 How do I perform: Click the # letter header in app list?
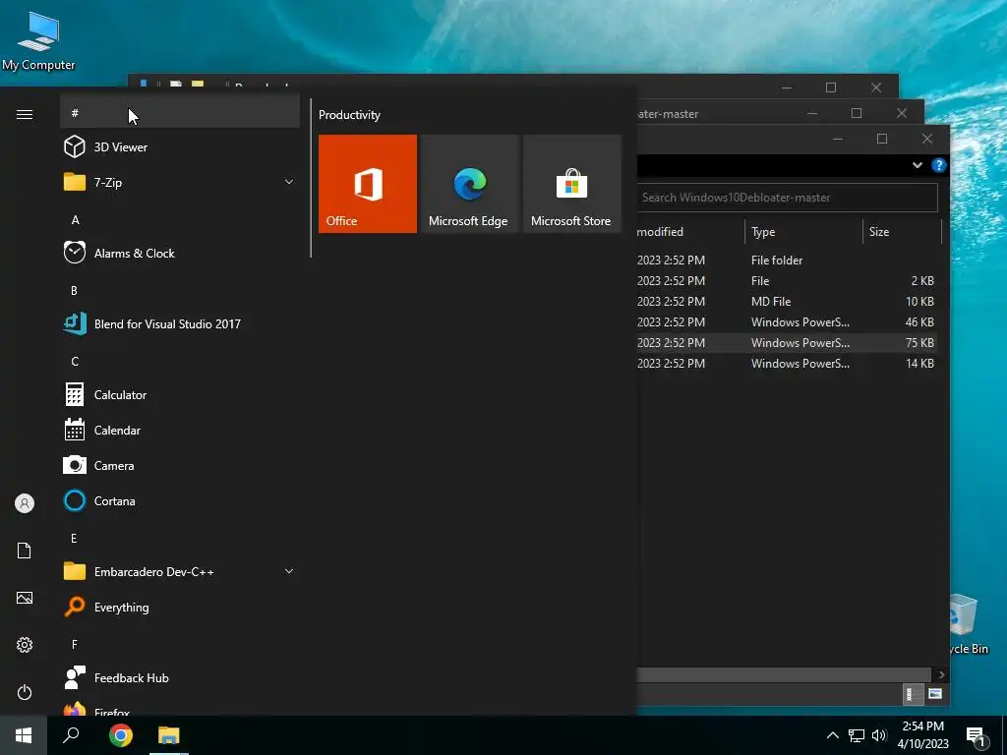pyautogui.click(x=180, y=113)
